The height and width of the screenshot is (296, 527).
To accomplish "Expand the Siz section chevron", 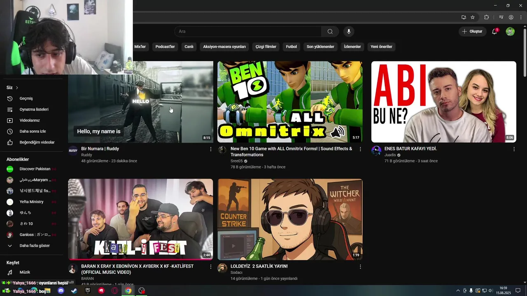I will tap(17, 88).
